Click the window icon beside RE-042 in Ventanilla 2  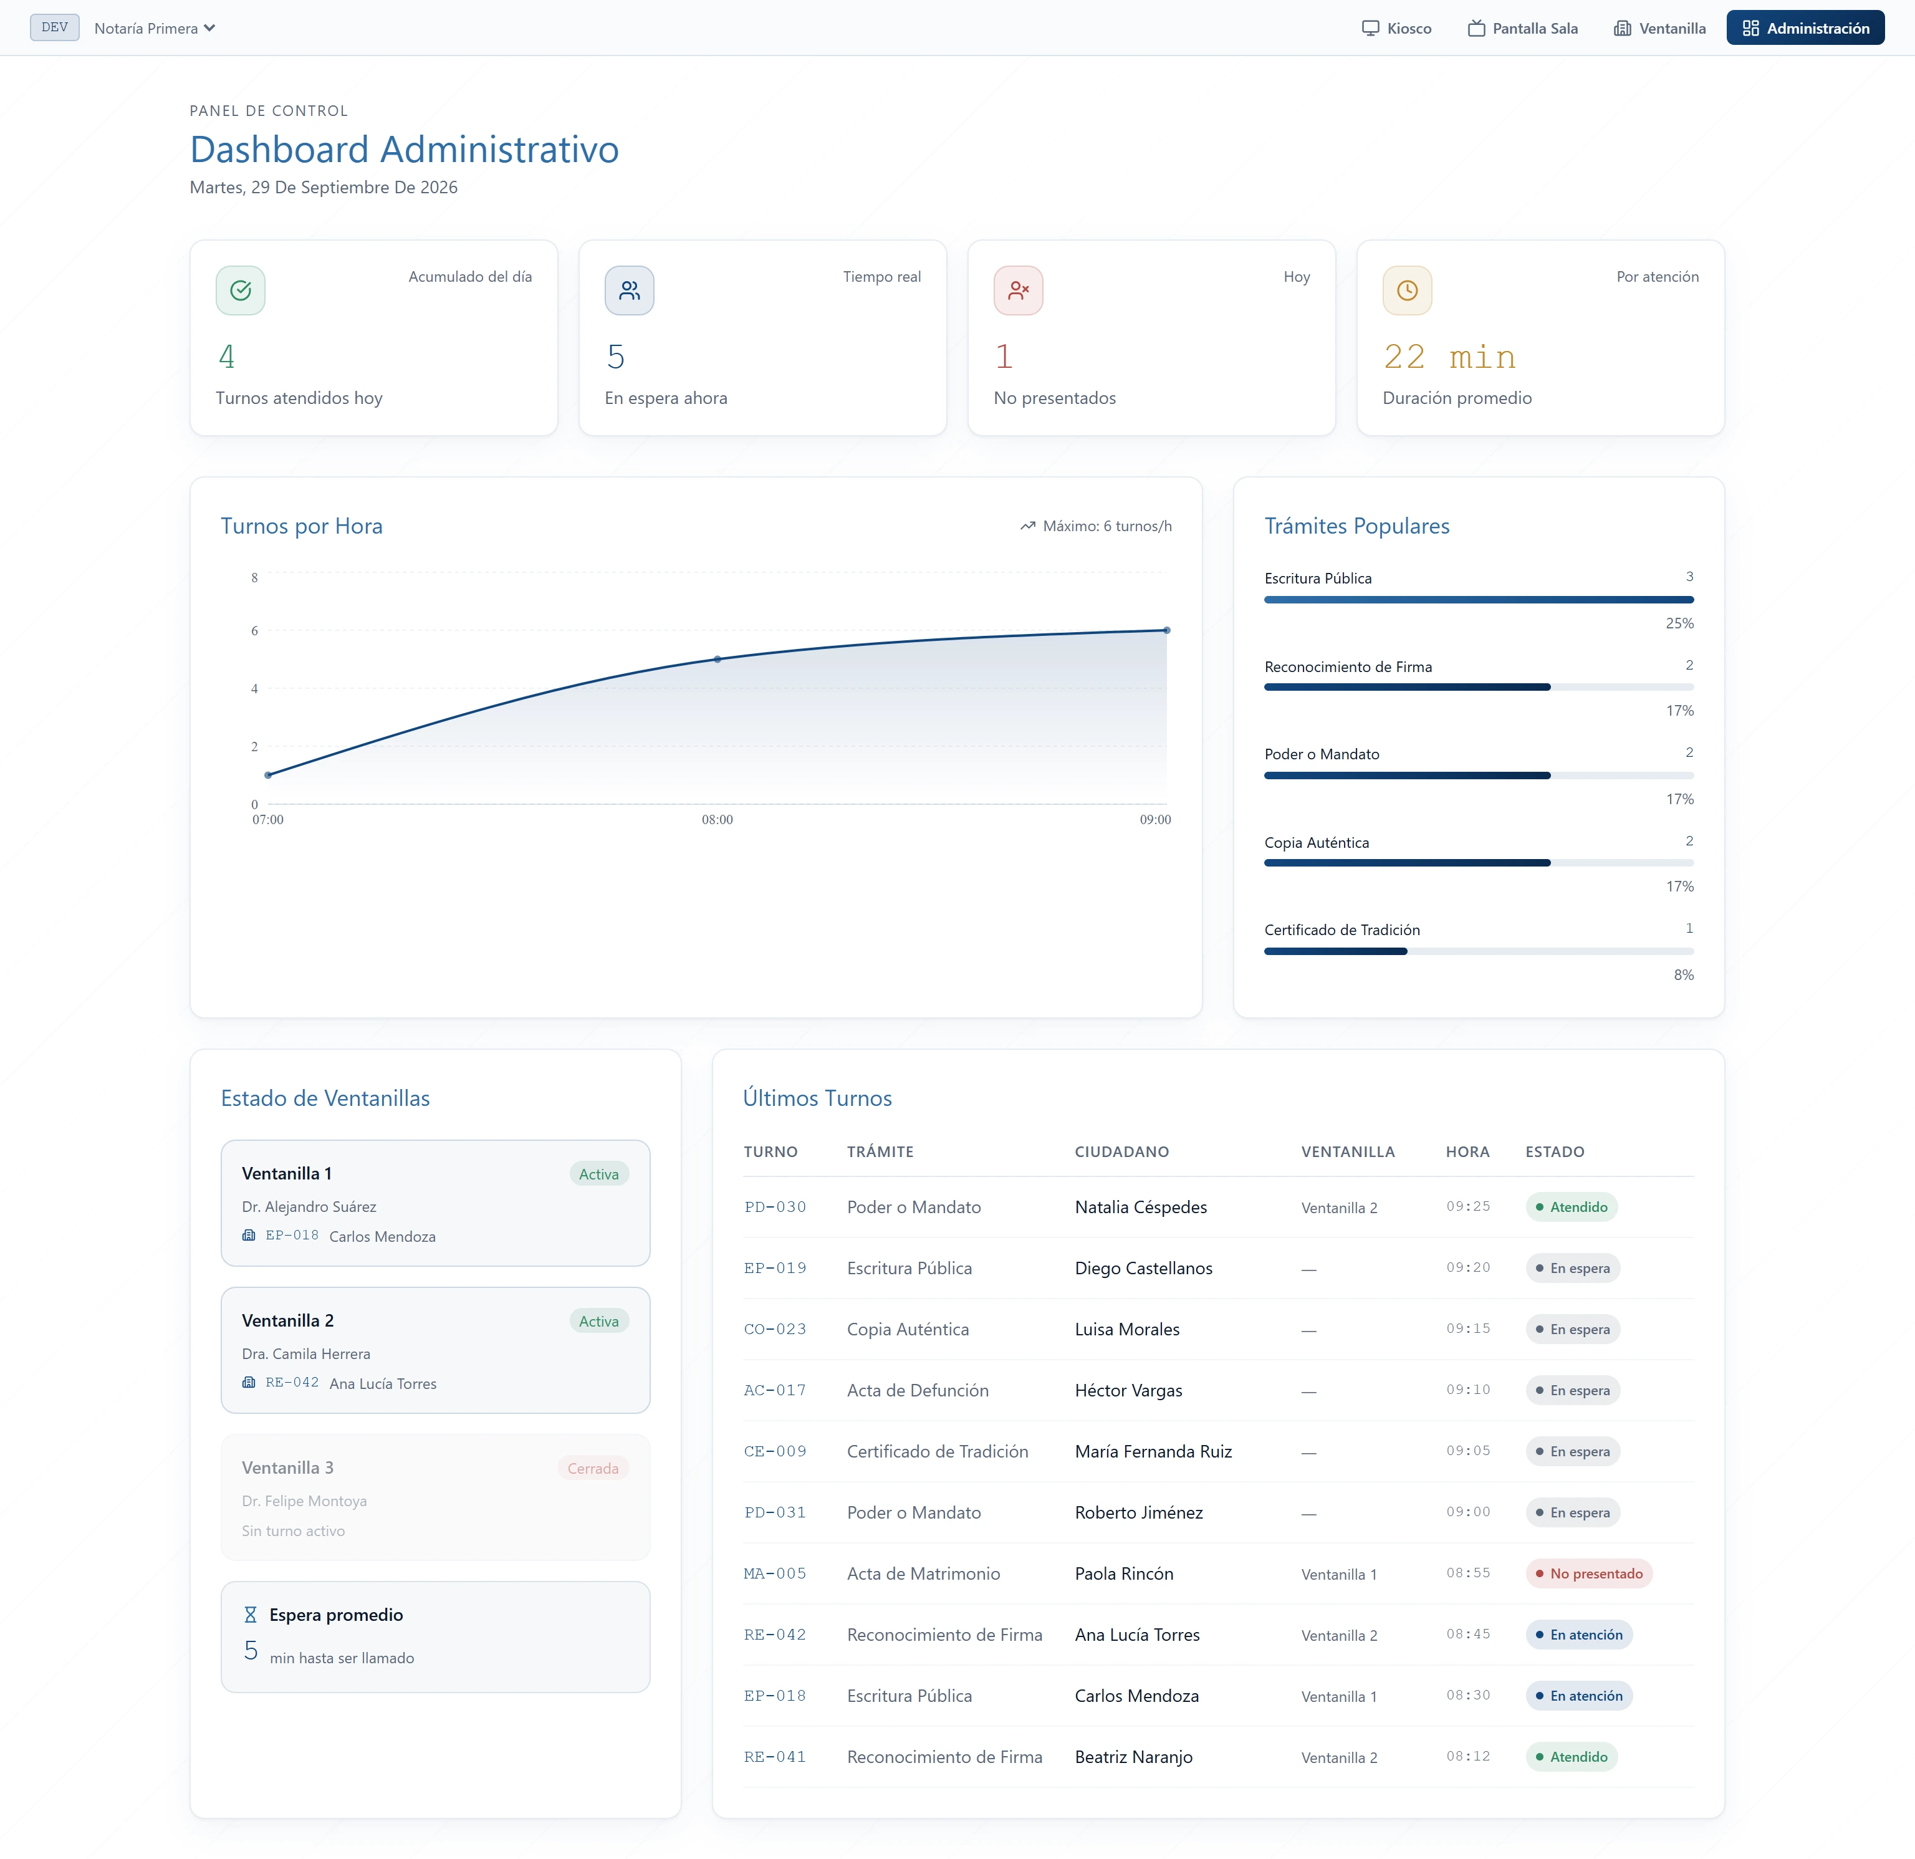[x=249, y=1382]
